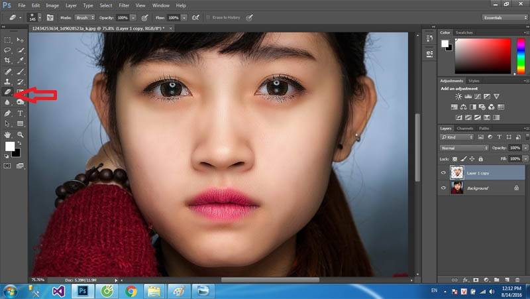
Task: Open the Essentials workspace dropdown
Action: 505,18
